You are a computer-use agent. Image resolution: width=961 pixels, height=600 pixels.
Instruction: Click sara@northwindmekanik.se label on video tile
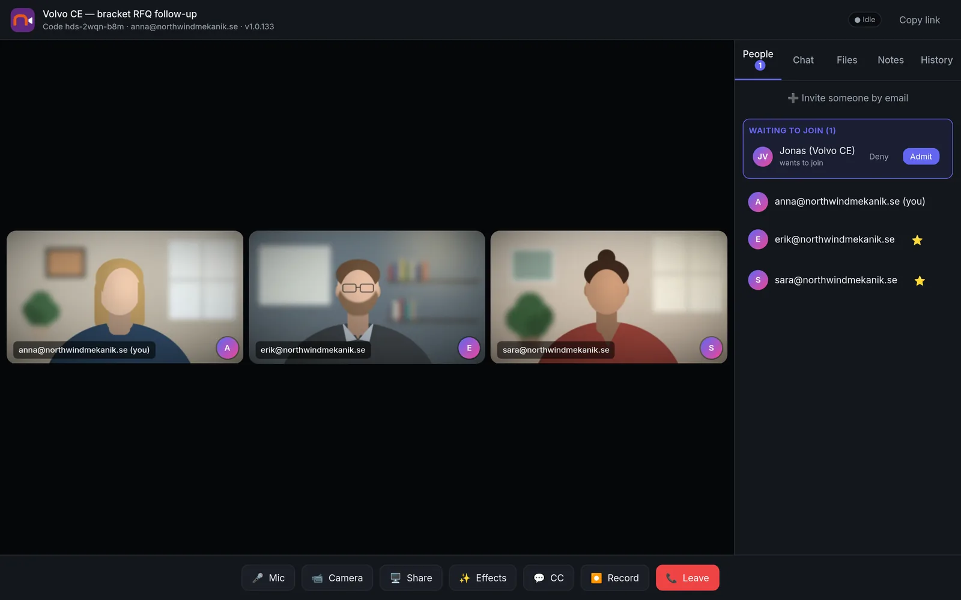556,350
